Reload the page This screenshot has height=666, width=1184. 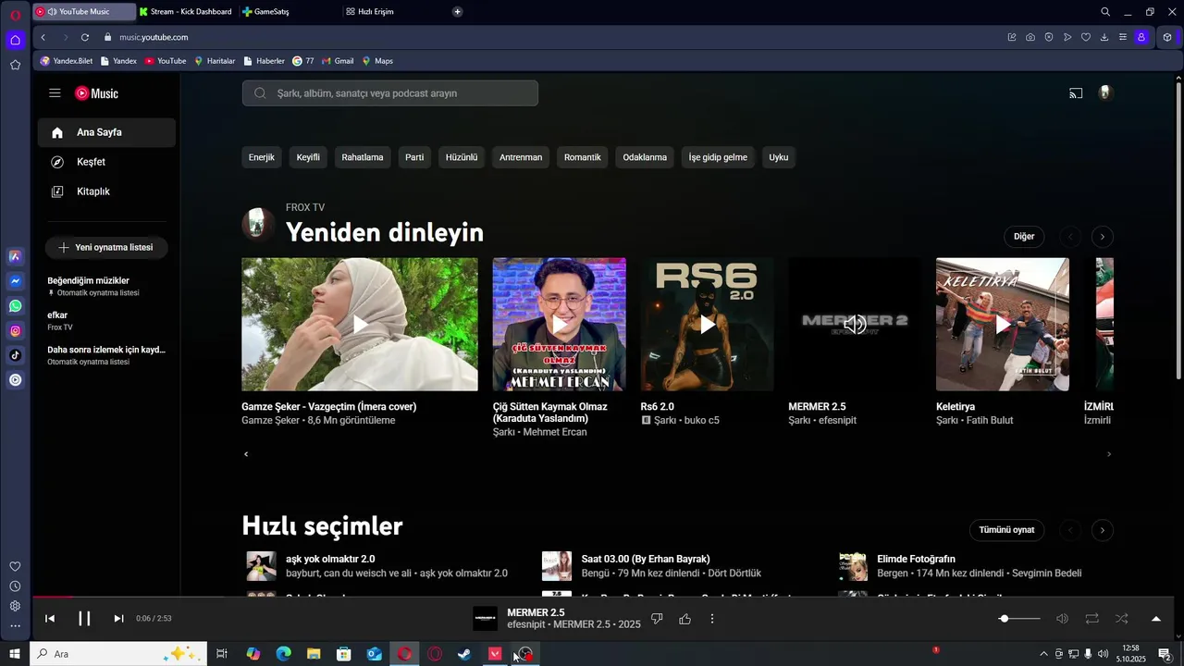pos(85,37)
